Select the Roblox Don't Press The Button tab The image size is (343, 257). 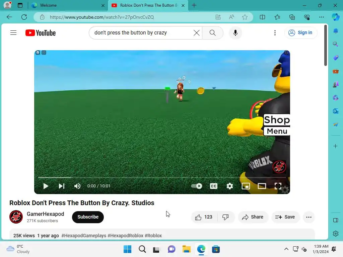point(148,5)
